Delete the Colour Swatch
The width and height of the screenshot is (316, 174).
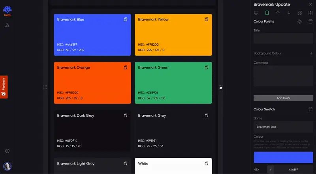tap(310, 109)
